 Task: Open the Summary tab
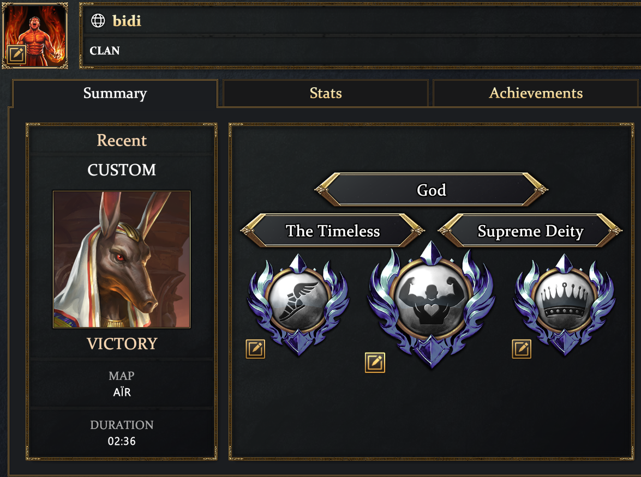pyautogui.click(x=115, y=93)
